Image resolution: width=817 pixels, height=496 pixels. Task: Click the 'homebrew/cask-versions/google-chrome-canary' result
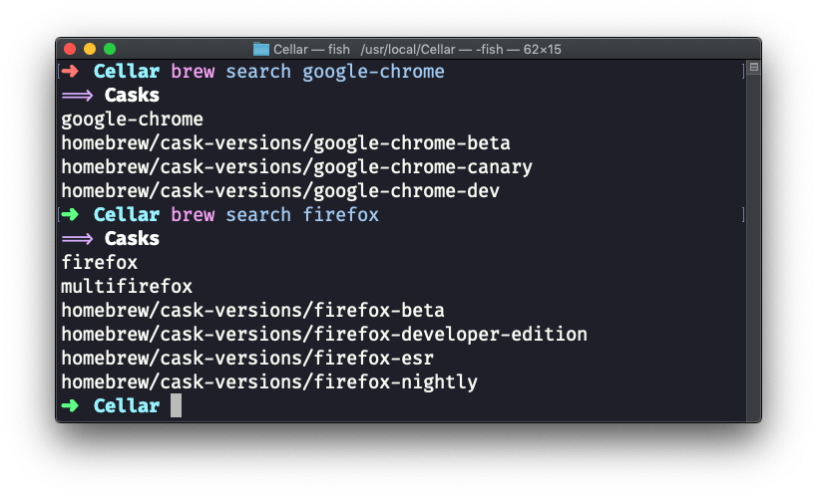(296, 167)
